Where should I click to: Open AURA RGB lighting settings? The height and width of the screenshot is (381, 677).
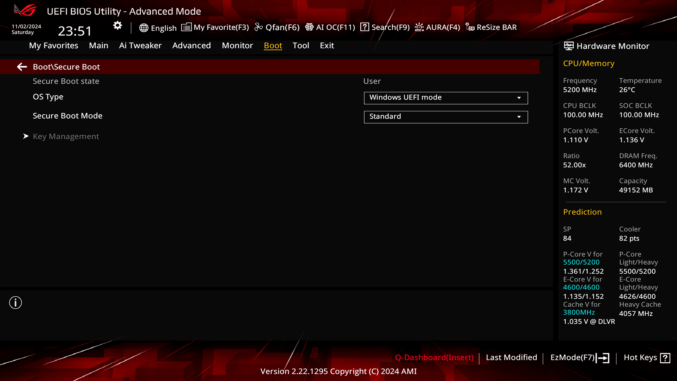click(437, 27)
